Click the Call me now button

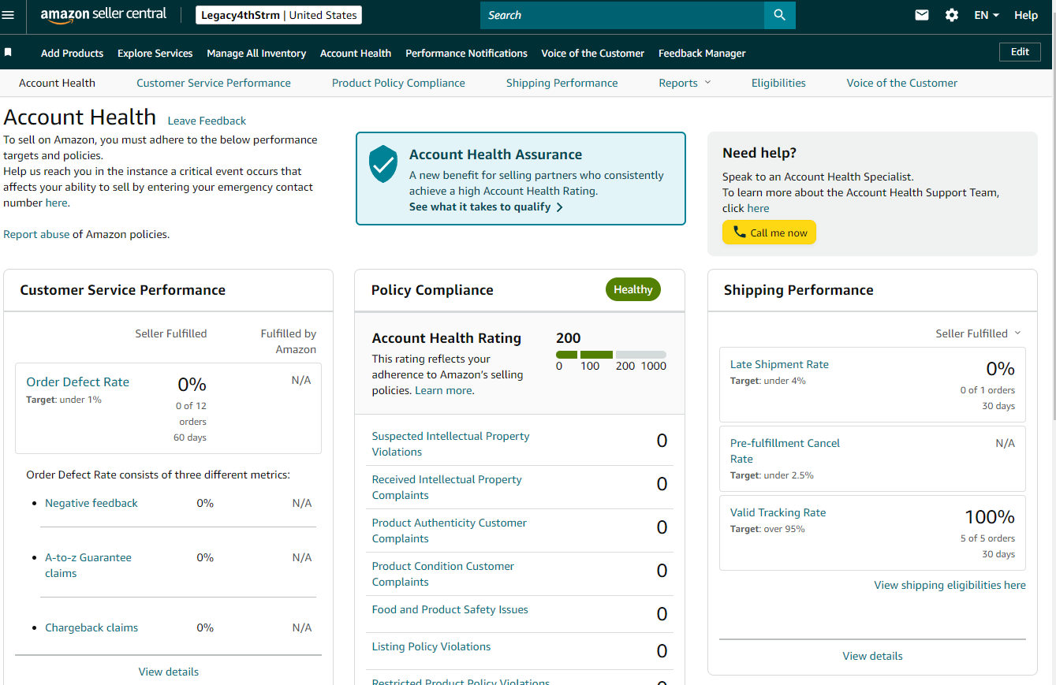click(769, 233)
